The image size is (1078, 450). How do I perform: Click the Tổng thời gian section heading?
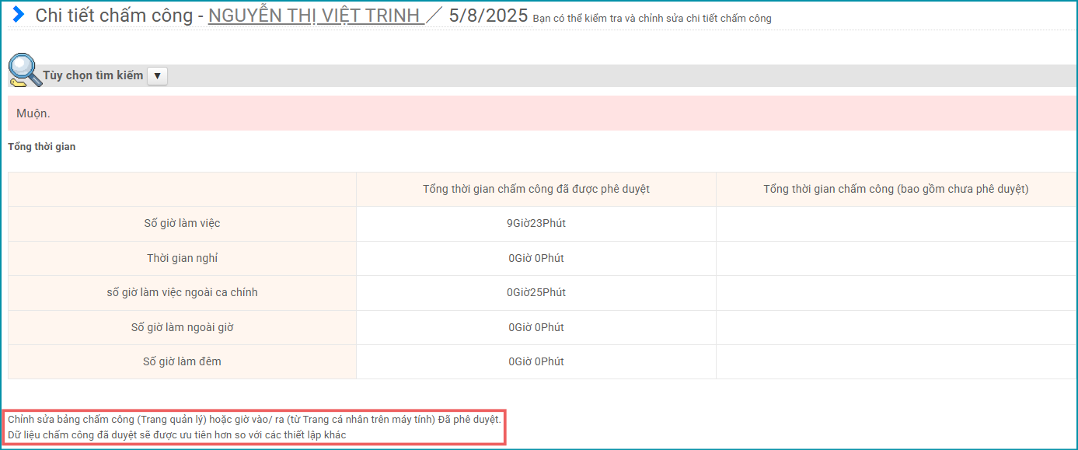(x=42, y=146)
